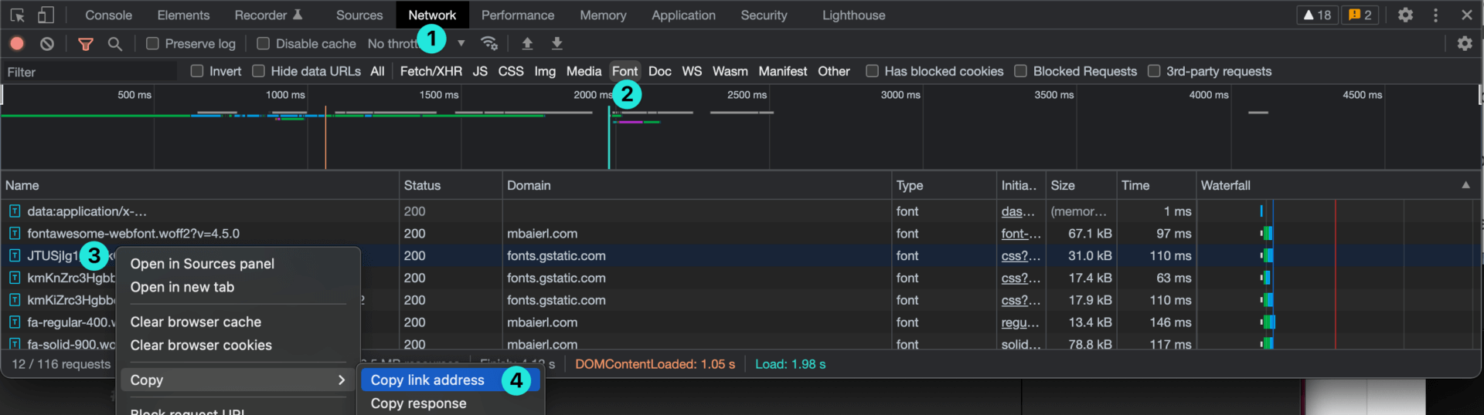Filter requests by Media
Screen dimensions: 1484x415
tap(584, 71)
